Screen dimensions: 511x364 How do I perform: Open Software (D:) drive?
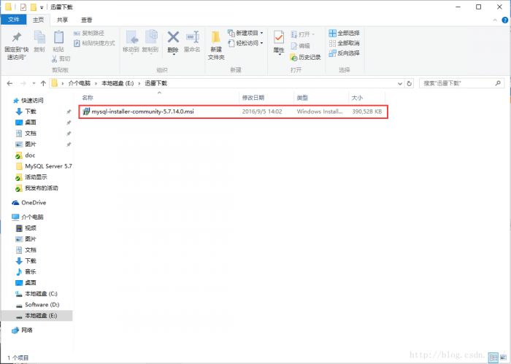(42, 305)
